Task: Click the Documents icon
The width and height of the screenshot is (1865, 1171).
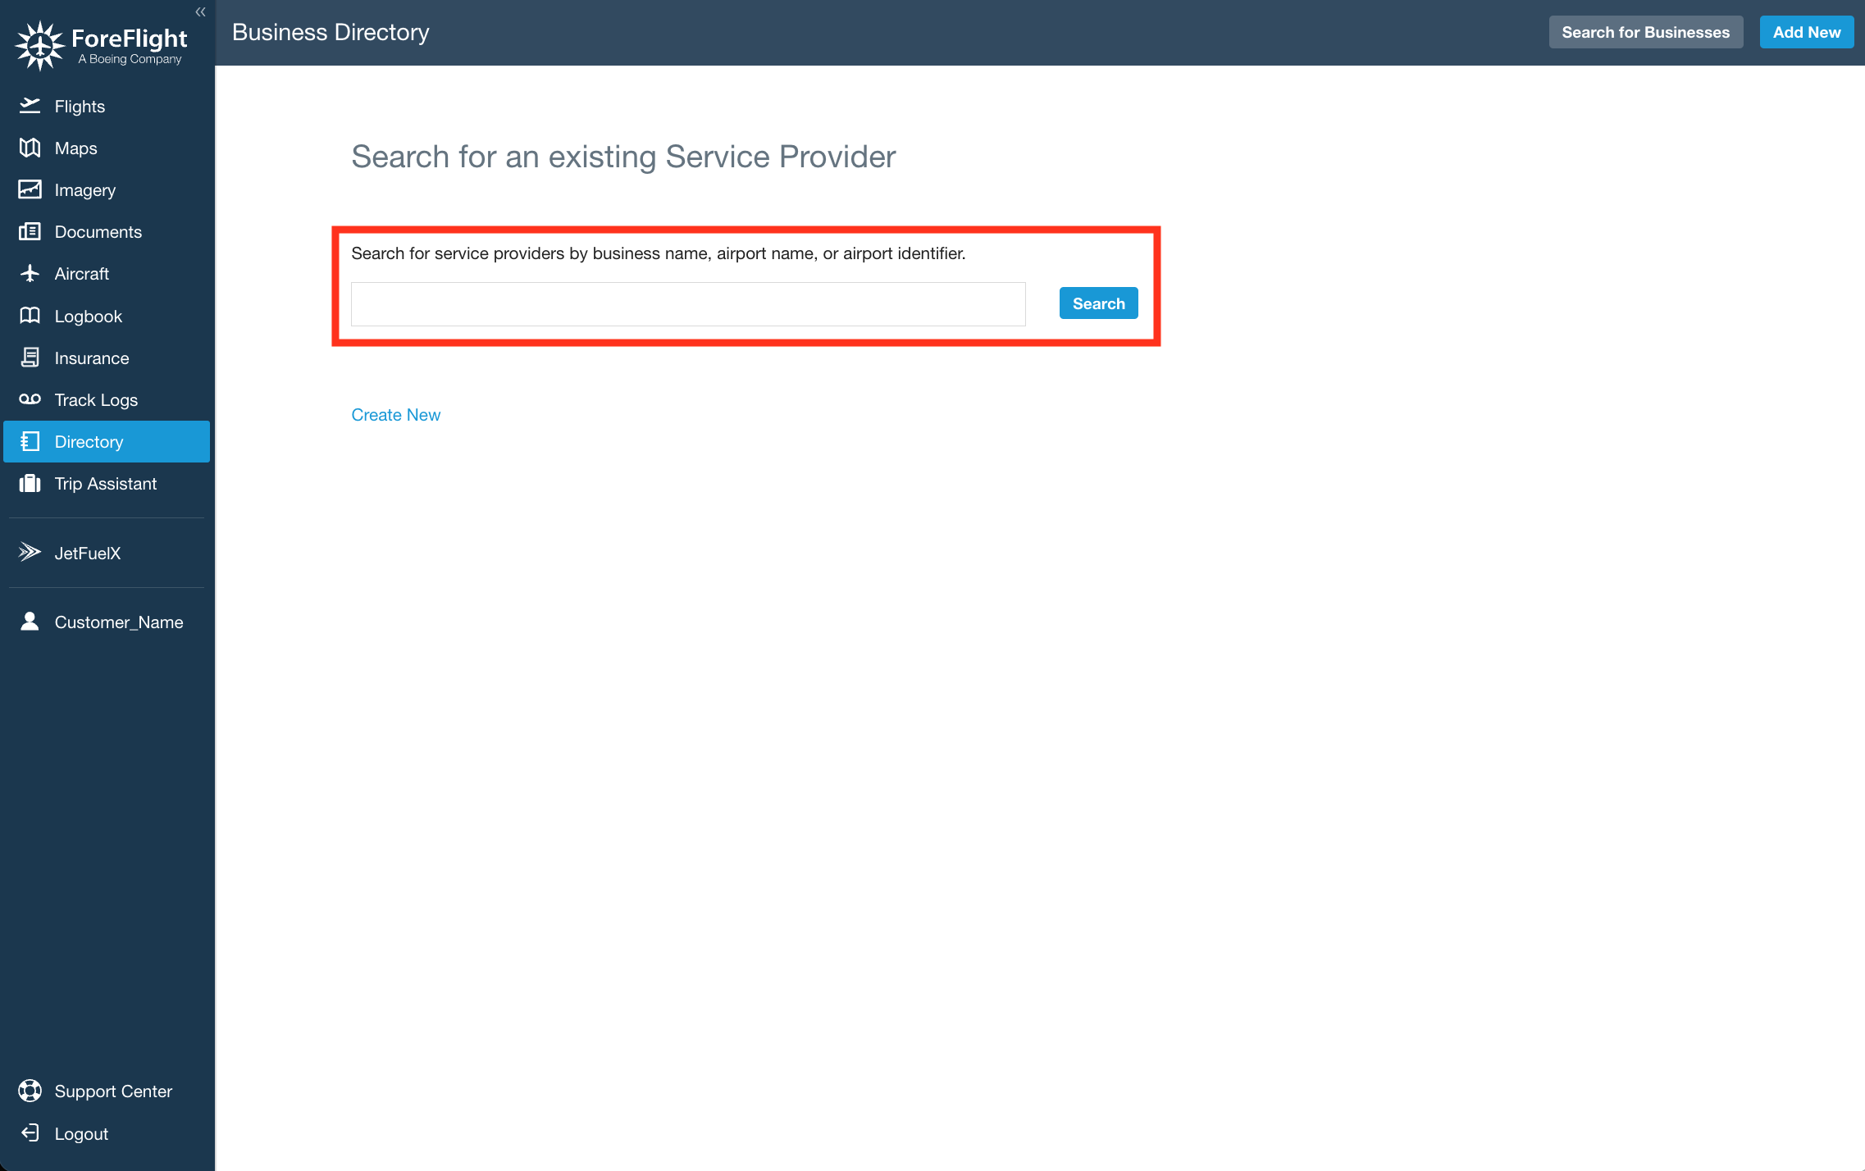Action: (x=30, y=231)
